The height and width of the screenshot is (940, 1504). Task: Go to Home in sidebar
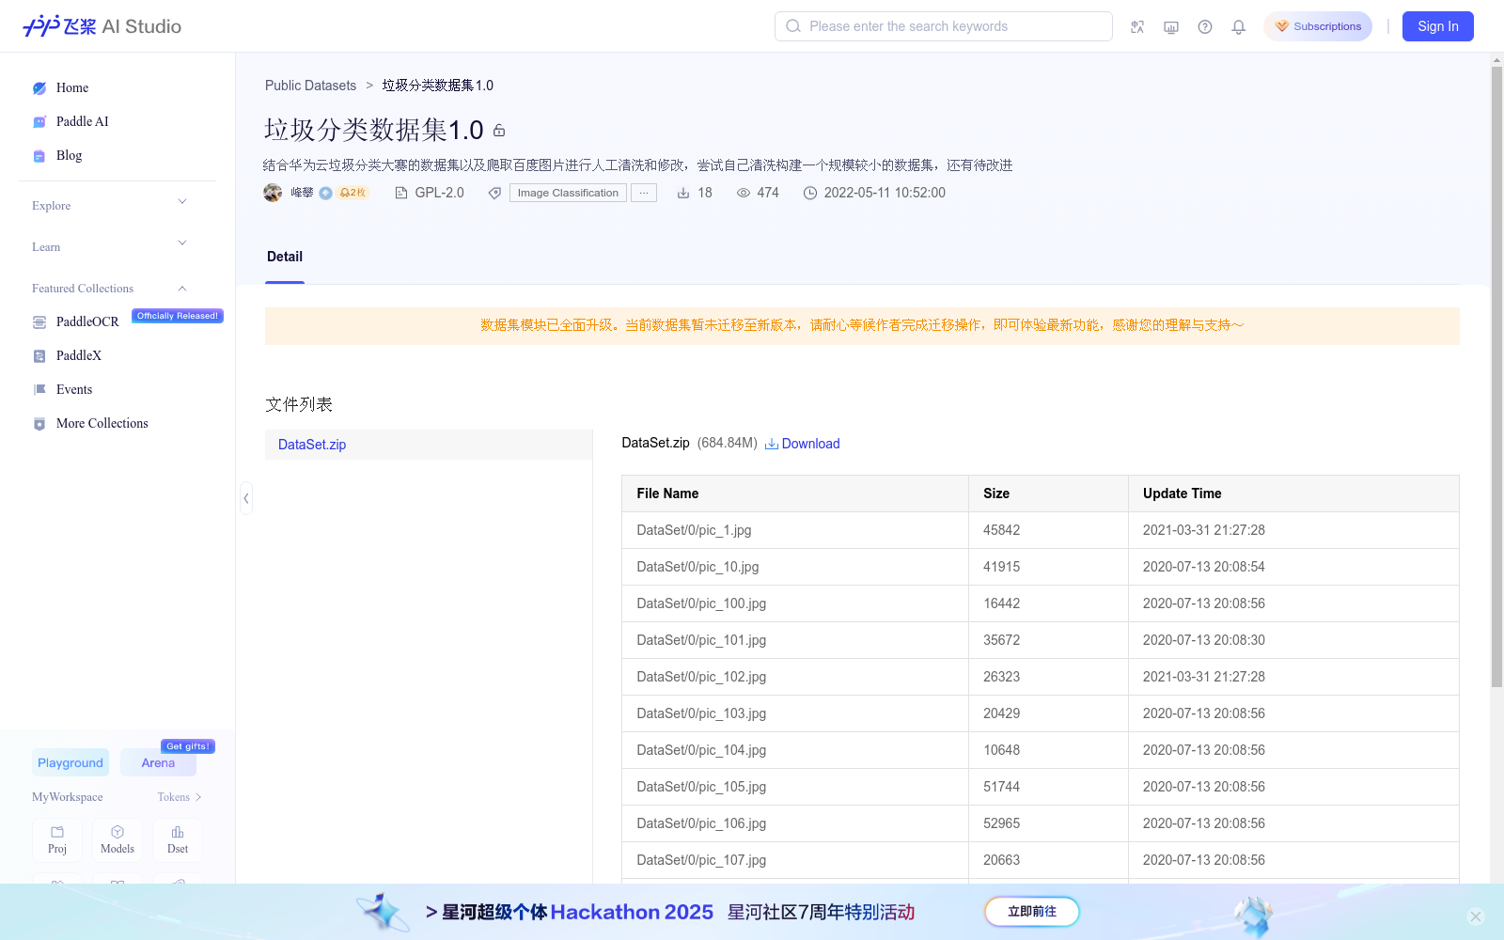click(71, 87)
